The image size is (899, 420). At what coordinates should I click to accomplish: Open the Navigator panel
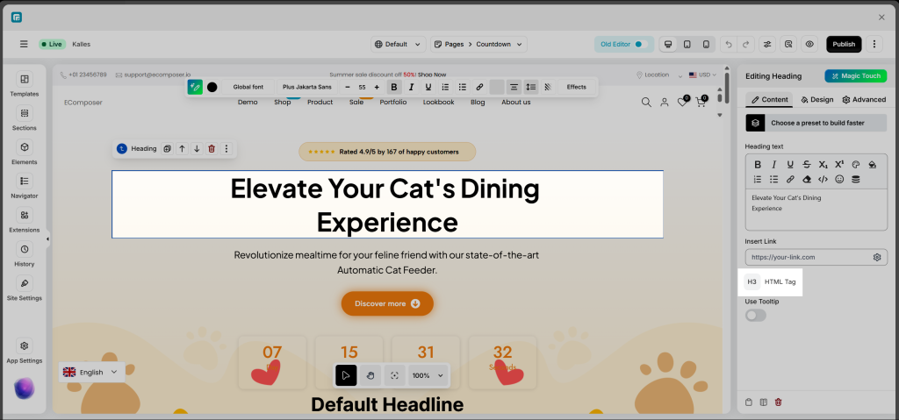[x=25, y=186]
